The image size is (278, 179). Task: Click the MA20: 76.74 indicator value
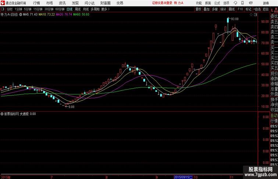(x=64, y=15)
